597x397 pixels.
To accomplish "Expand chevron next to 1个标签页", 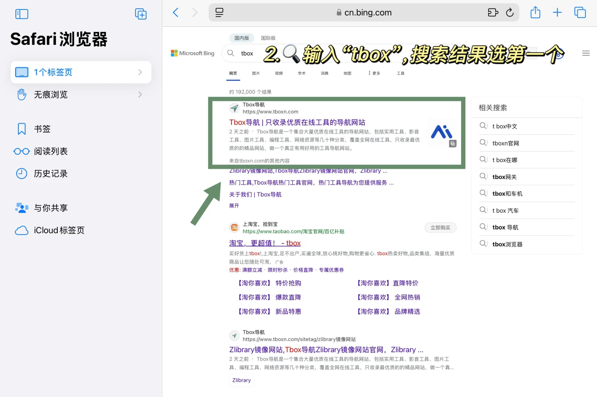I will click(x=140, y=72).
